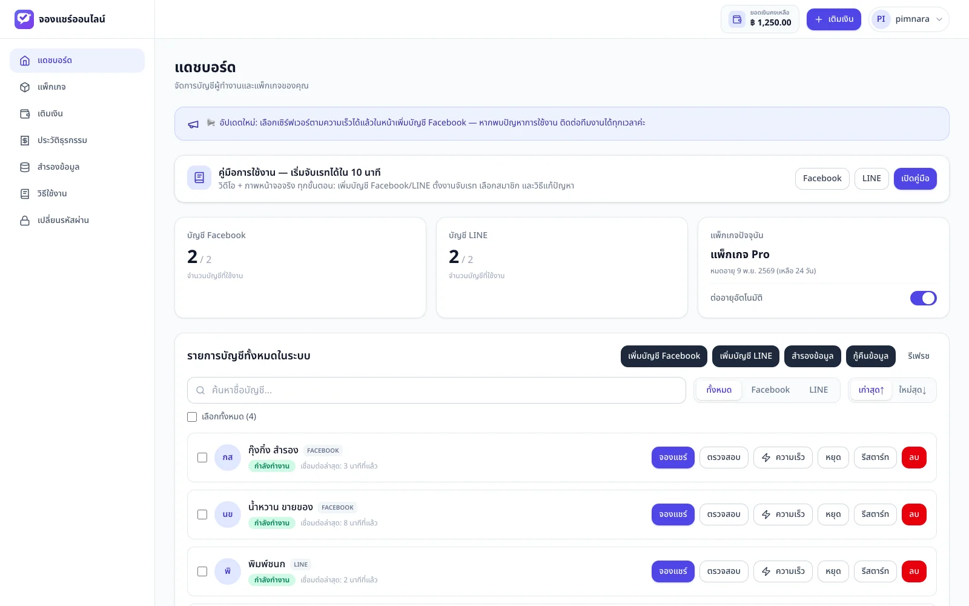Click the guide book icon in คู่มือการใช้งาน card
This screenshot has height=606, width=969.
[199, 178]
